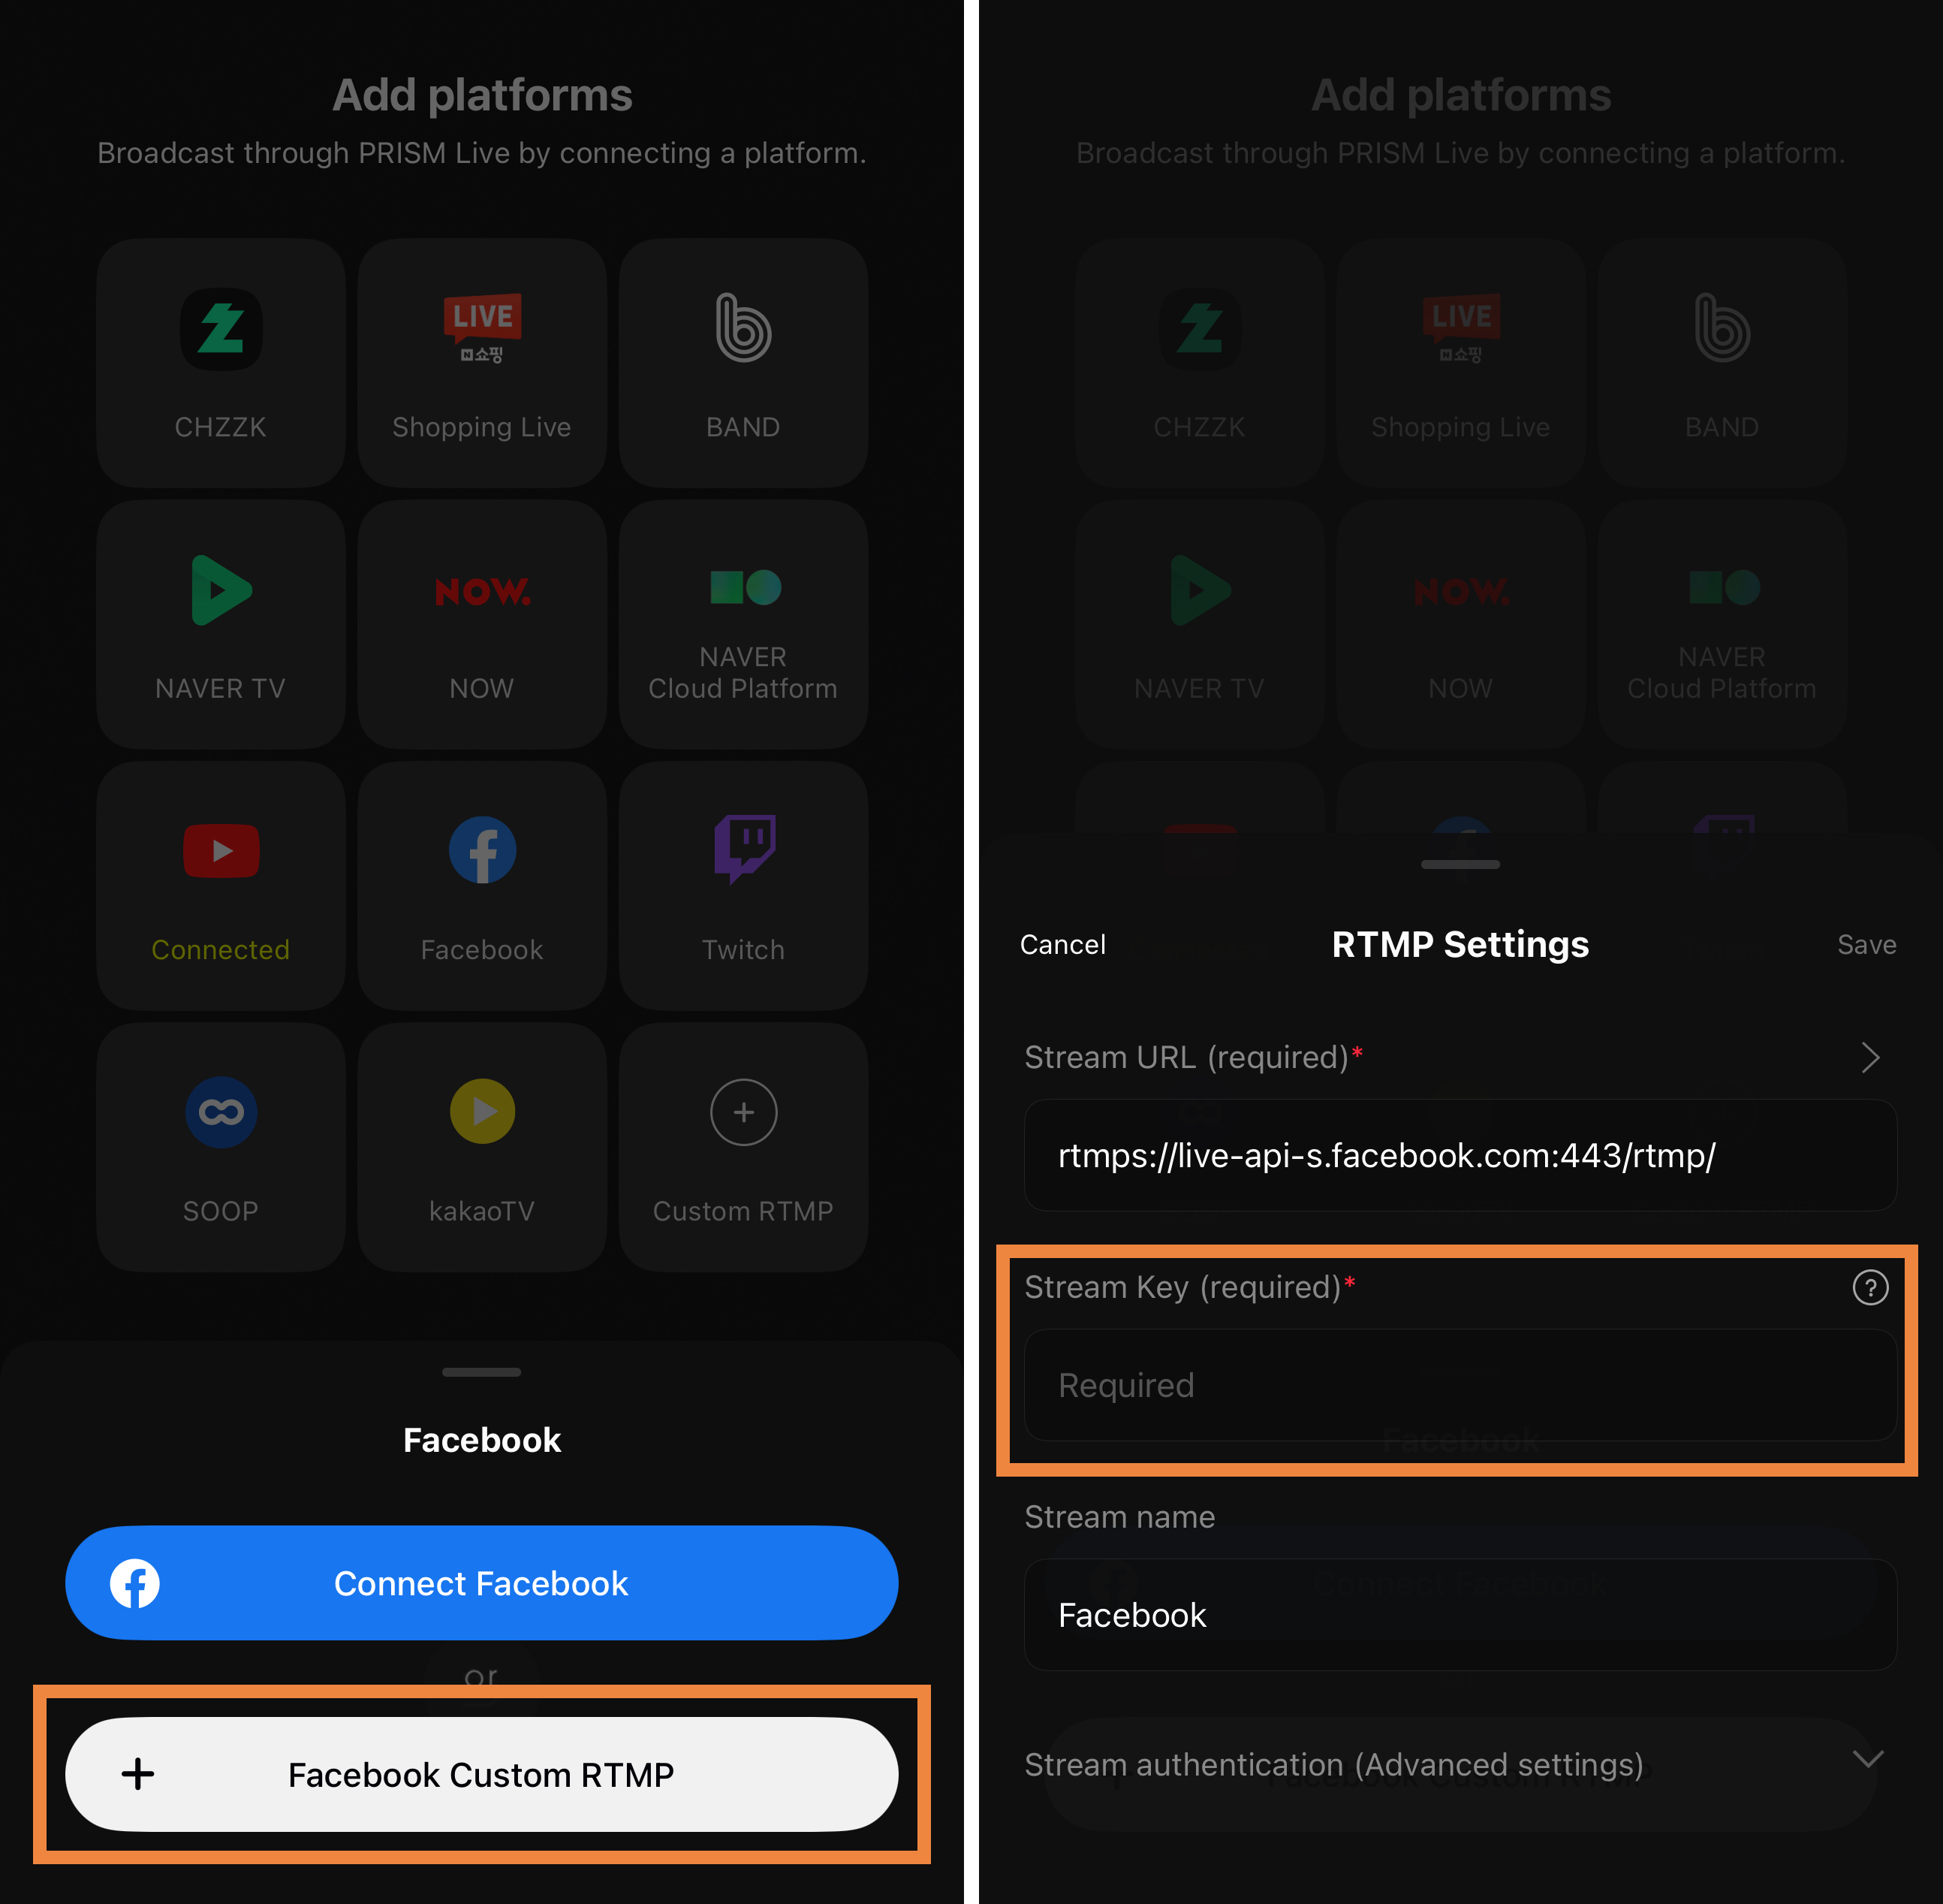1943x1904 pixels.
Task: Click the Stream Key help question icon
Action: (x=1870, y=1287)
